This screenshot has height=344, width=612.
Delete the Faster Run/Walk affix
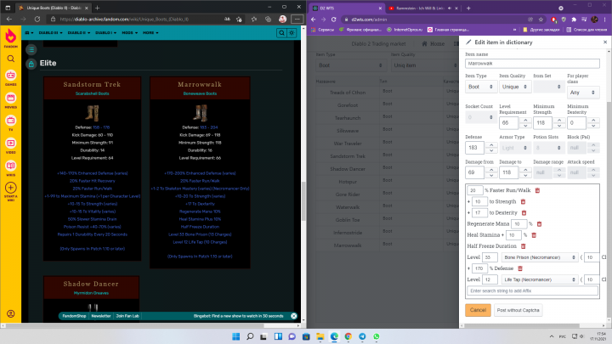(537, 190)
